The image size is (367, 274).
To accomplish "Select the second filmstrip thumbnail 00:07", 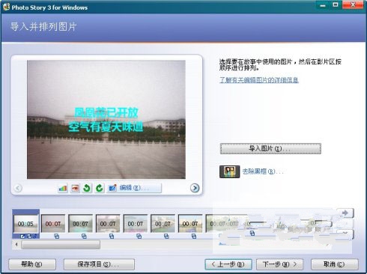I will point(53,224).
